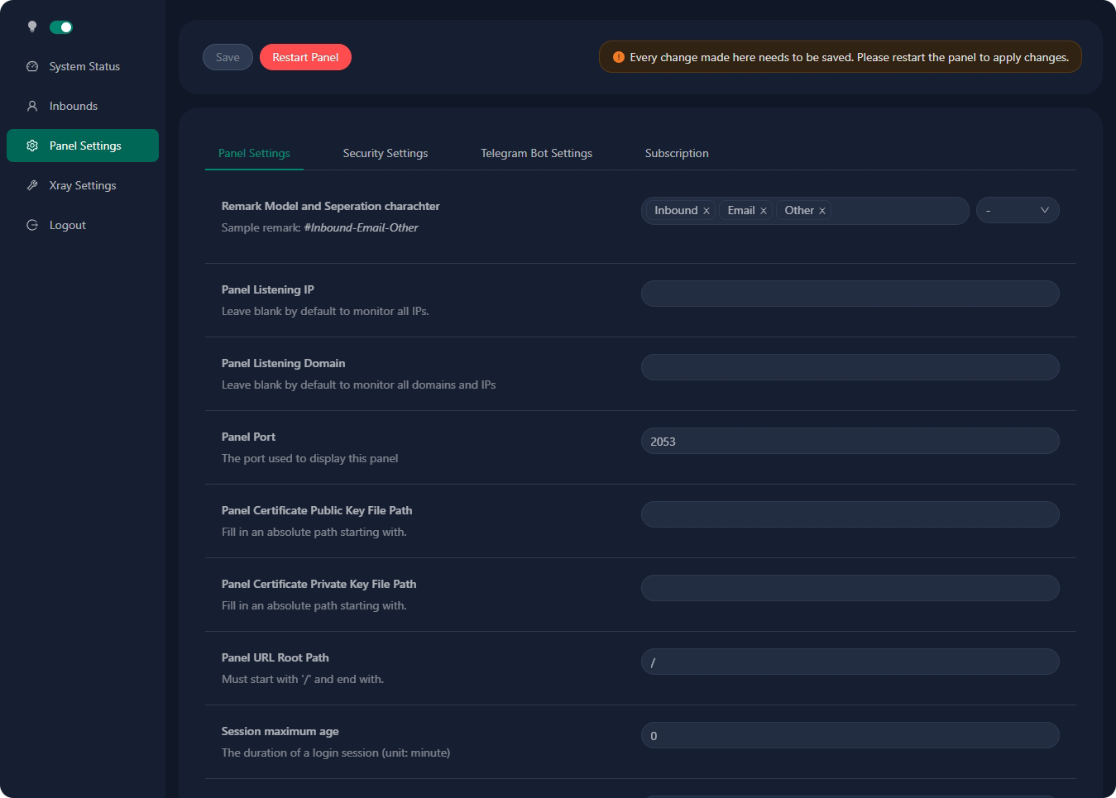
Task: Click the lightbulb theme icon
Action: click(32, 26)
